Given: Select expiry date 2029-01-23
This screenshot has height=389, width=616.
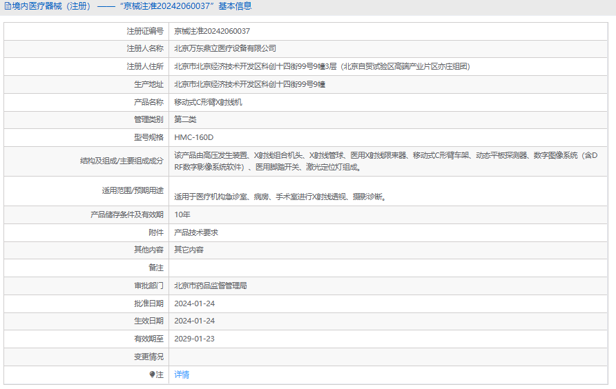Looking at the screenshot, I should (x=195, y=339).
